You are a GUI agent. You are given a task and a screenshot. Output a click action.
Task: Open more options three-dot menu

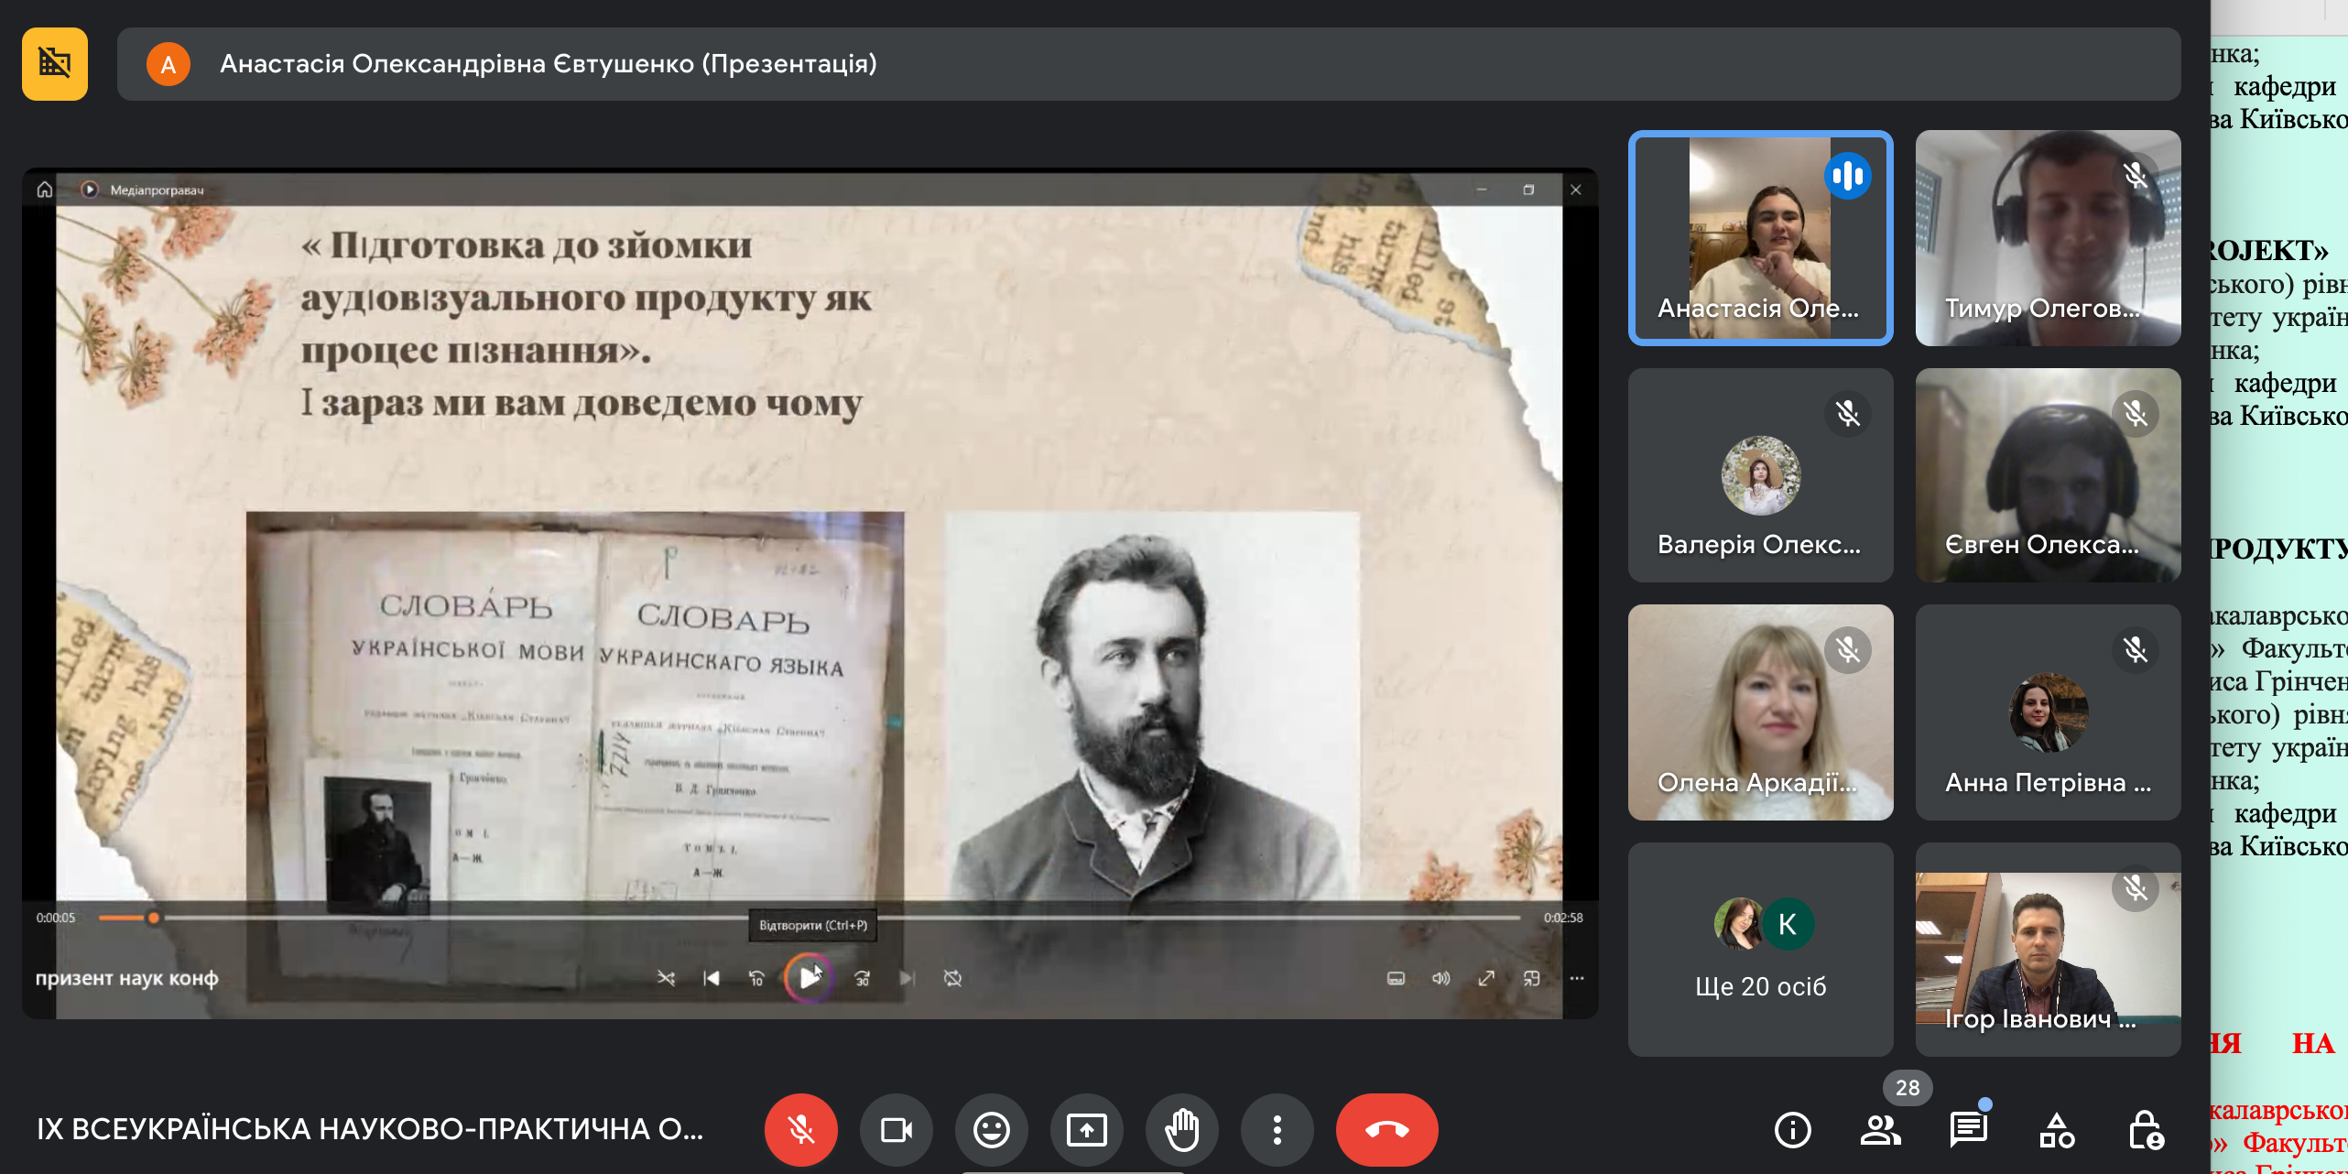(1277, 1129)
